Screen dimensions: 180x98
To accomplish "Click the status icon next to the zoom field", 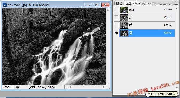I will tap(17, 87).
